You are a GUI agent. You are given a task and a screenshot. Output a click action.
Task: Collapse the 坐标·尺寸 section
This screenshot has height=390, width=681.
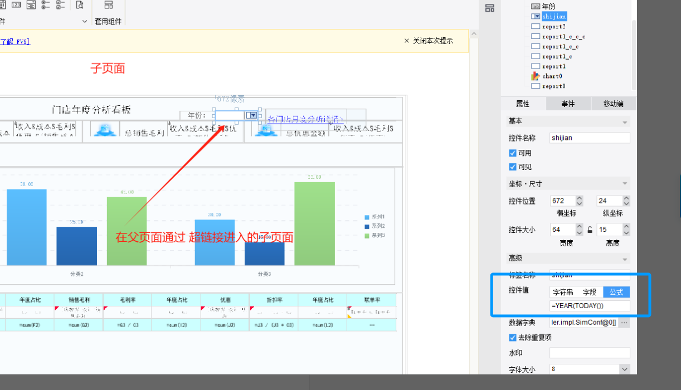pos(625,184)
